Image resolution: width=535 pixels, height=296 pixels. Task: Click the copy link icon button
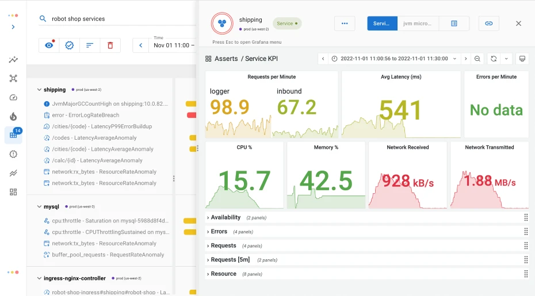(x=488, y=24)
